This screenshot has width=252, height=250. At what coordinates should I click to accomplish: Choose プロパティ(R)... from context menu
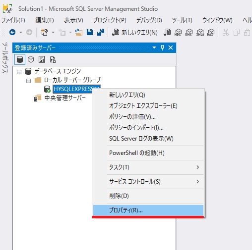pos(148,210)
